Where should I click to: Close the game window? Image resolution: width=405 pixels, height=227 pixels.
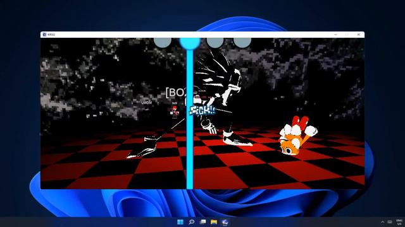coord(359,35)
